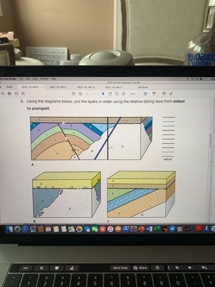Switch to the GEOL 101 HW 9 tab

59,87
